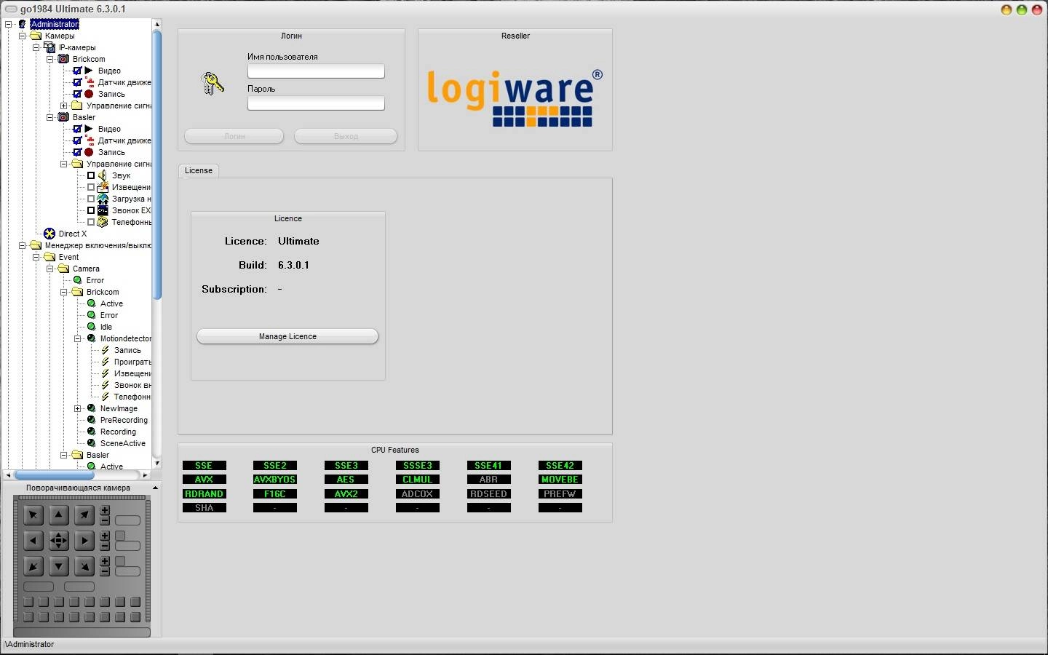The width and height of the screenshot is (1048, 655).
Task: Pan camera left with PTZ arrow
Action: pos(33,541)
